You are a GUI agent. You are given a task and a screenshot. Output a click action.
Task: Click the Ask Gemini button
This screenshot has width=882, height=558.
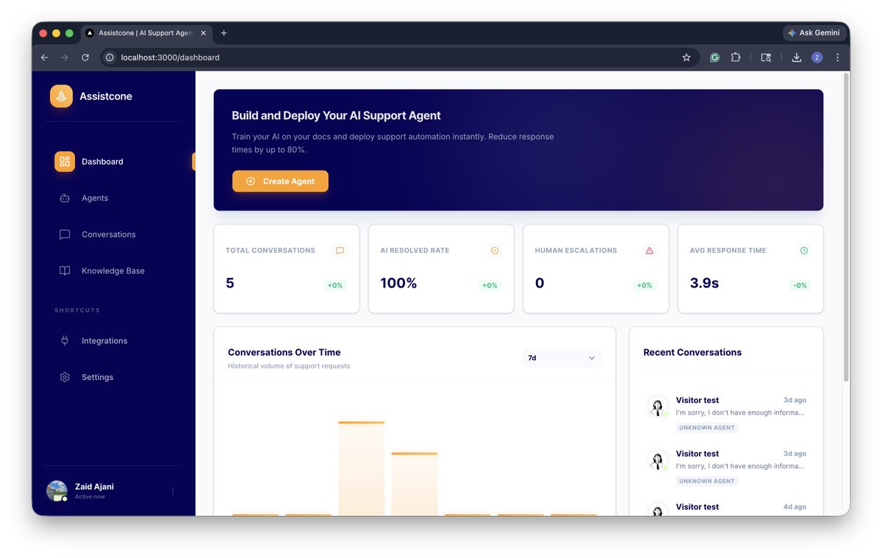pyautogui.click(x=814, y=33)
